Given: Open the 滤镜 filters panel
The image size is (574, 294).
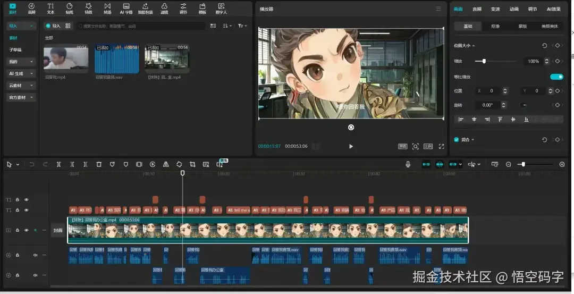Looking at the screenshot, I should [x=164, y=9].
